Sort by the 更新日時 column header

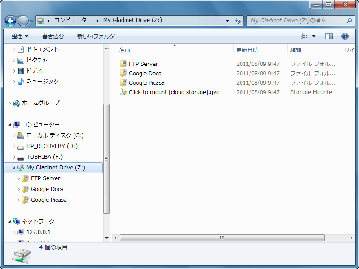point(247,50)
